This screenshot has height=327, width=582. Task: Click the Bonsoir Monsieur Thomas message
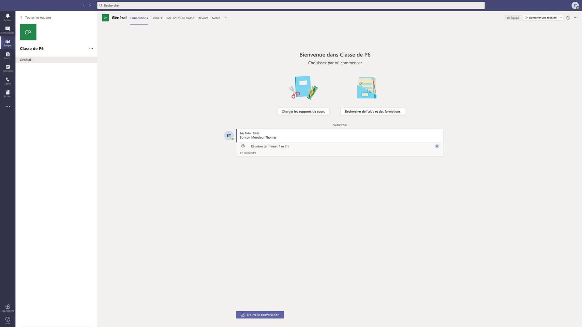(258, 138)
